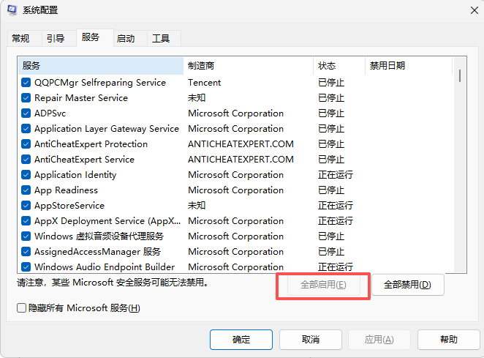Enable 隐藏所有 Microsoft 服务 checkbox

point(22,308)
